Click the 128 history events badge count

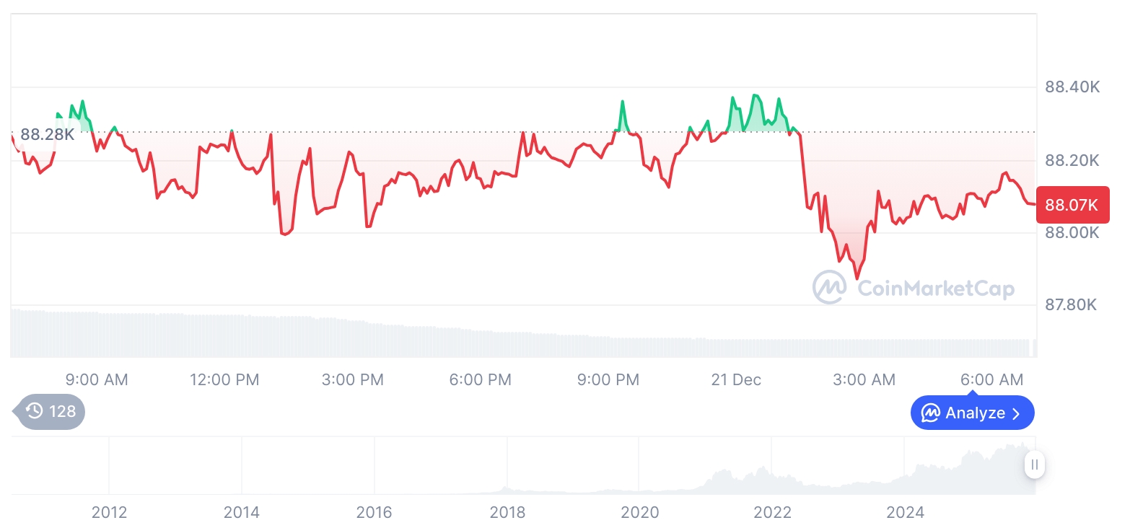[x=62, y=412]
